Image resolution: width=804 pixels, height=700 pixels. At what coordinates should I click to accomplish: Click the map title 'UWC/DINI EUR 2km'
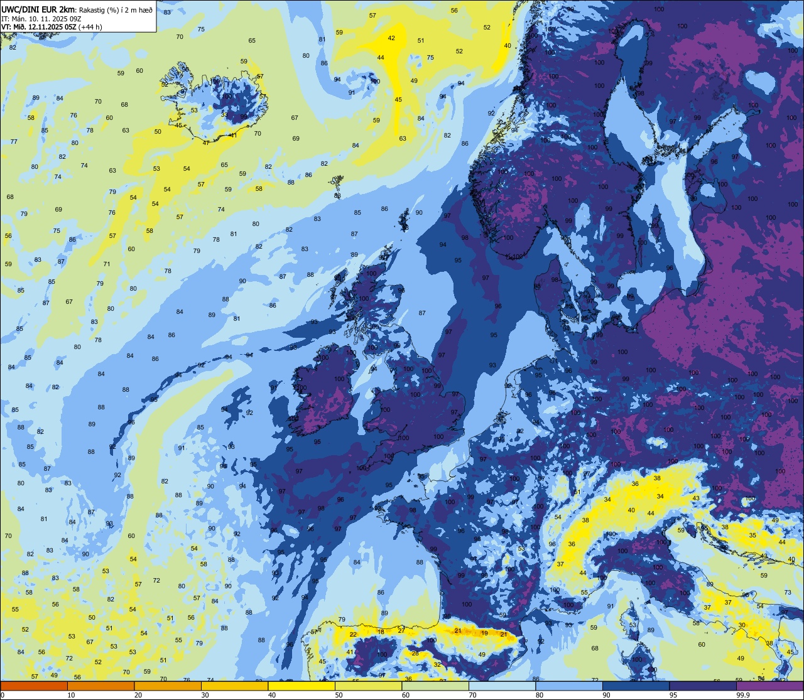tap(38, 9)
